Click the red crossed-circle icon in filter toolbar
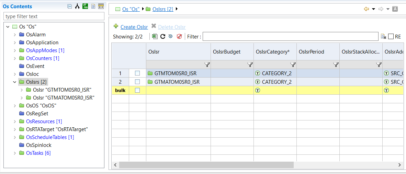The image size is (406, 174). (x=179, y=36)
